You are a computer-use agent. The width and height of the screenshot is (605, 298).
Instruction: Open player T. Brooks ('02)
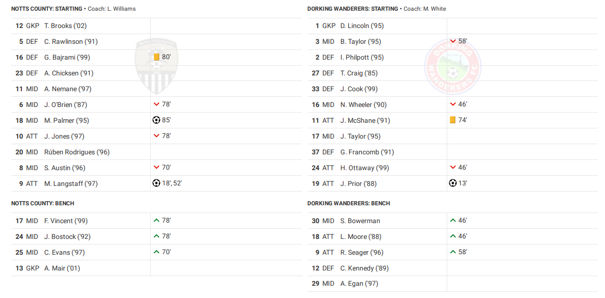coord(65,25)
